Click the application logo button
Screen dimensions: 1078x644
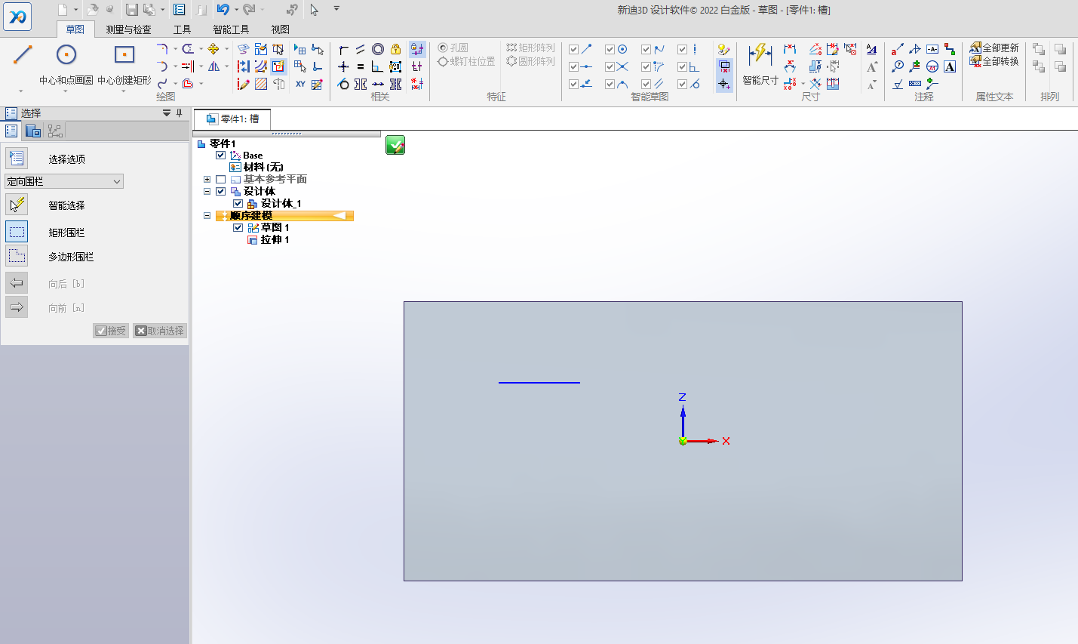(x=17, y=16)
